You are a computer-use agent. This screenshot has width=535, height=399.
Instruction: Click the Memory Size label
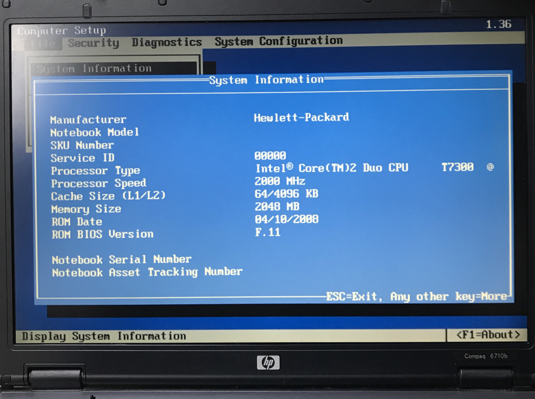86,209
